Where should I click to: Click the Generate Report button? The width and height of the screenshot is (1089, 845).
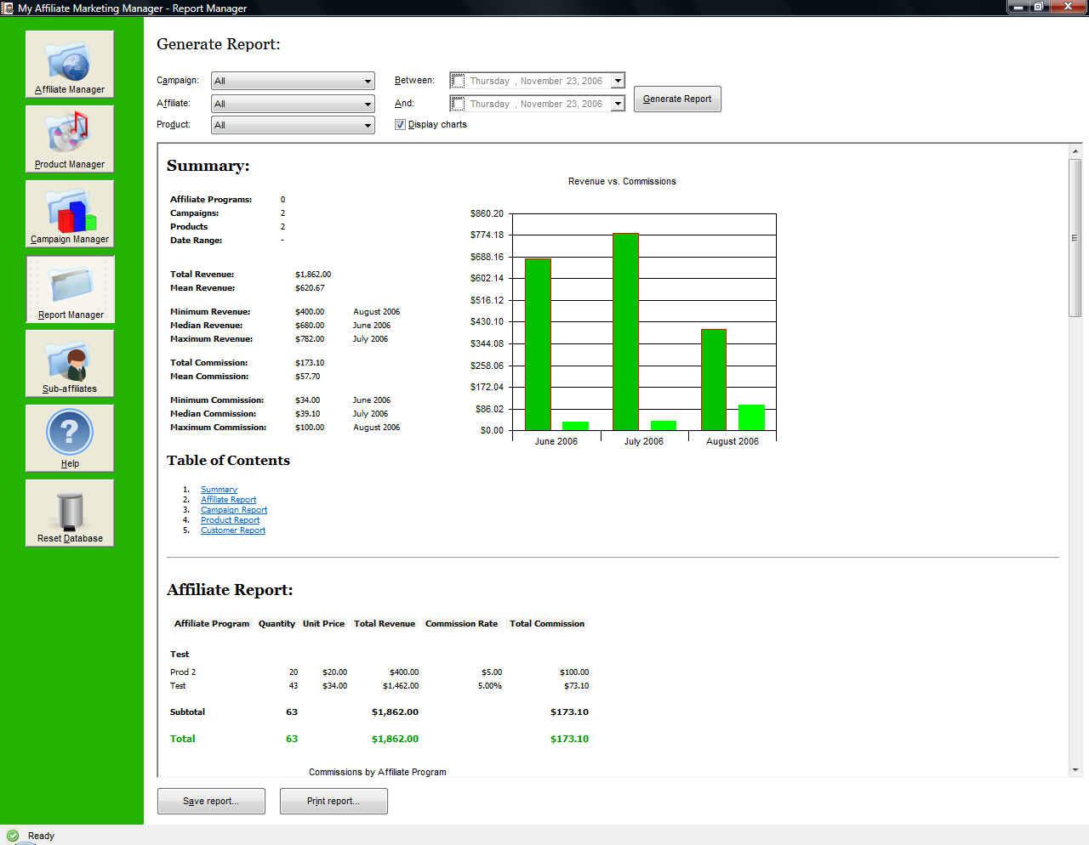click(677, 99)
